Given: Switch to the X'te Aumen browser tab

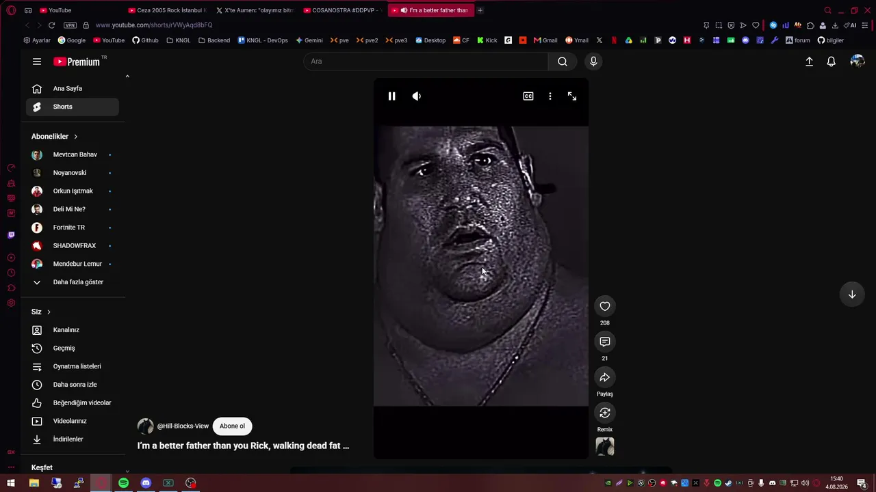Looking at the screenshot, I should [x=255, y=10].
